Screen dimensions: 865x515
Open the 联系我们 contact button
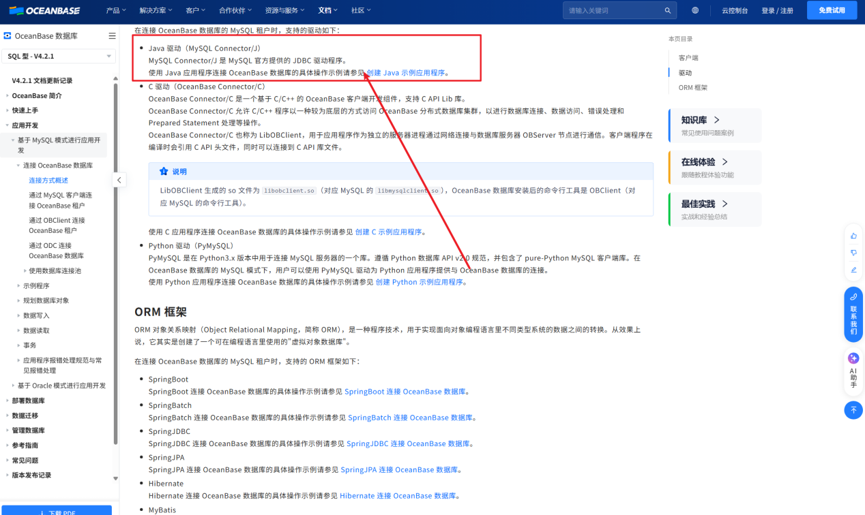coord(853,314)
